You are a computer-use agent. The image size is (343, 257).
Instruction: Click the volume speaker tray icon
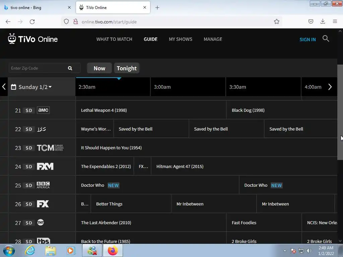[x=309, y=250]
